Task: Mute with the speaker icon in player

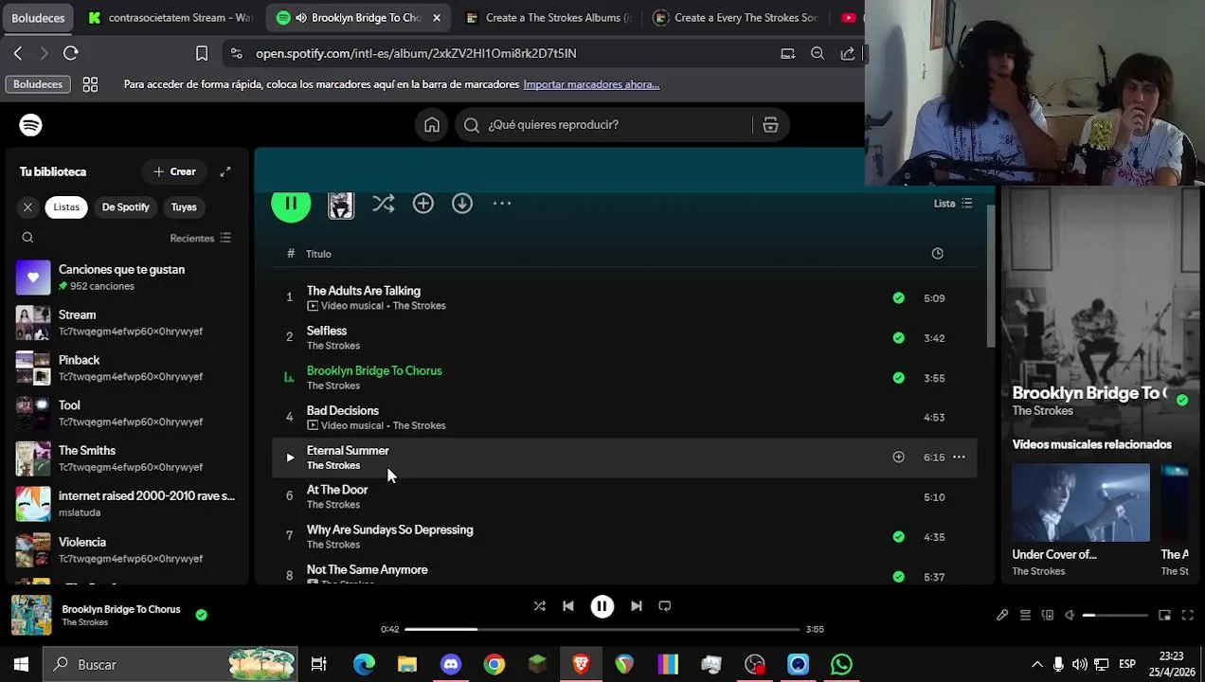Action: click(x=1070, y=616)
